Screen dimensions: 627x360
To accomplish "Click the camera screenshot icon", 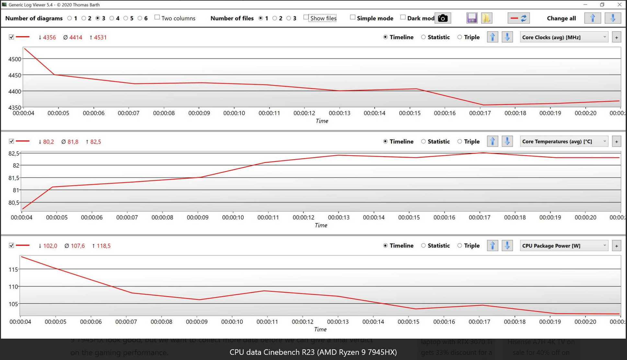I will click(x=442, y=18).
